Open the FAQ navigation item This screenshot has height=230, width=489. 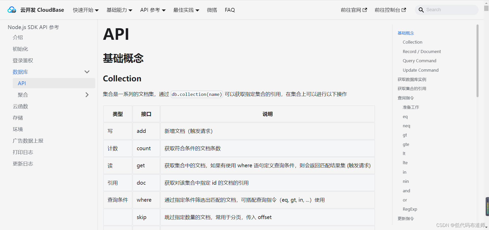tap(230, 10)
